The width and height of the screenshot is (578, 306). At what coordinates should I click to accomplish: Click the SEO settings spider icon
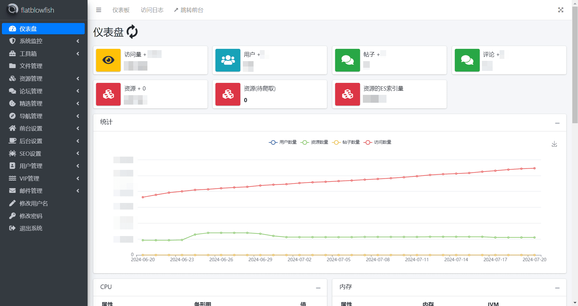[13, 153]
